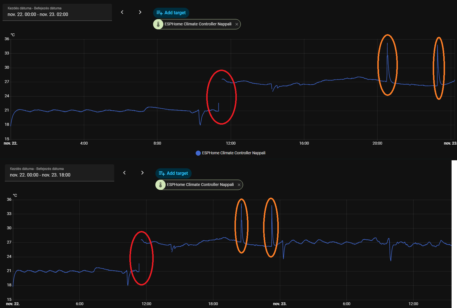The width and height of the screenshot is (457, 308).
Task: Click the red-circled jump in top chart
Action: pyautogui.click(x=221, y=97)
